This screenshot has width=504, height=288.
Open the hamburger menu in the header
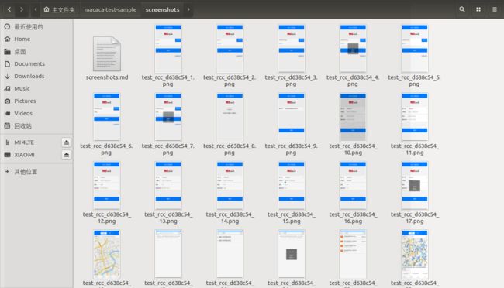pyautogui.click(x=495, y=9)
